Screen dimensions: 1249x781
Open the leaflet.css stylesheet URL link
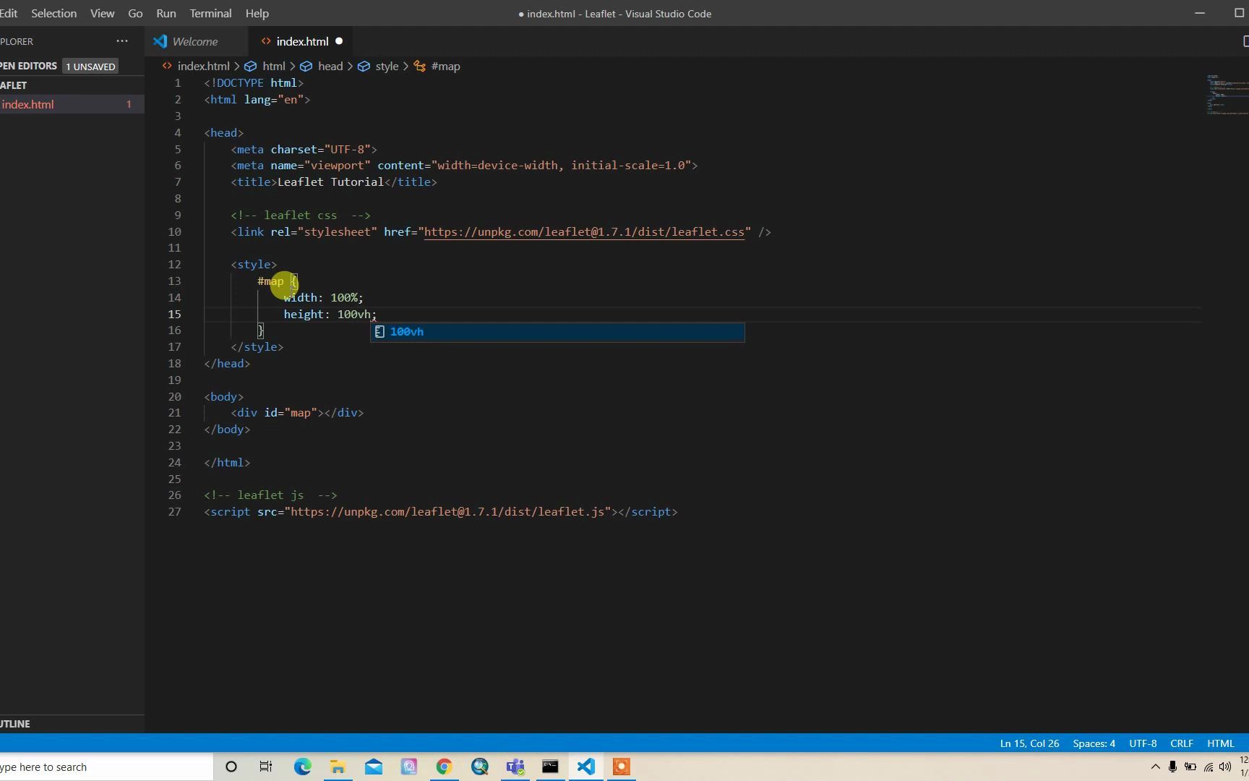point(584,232)
